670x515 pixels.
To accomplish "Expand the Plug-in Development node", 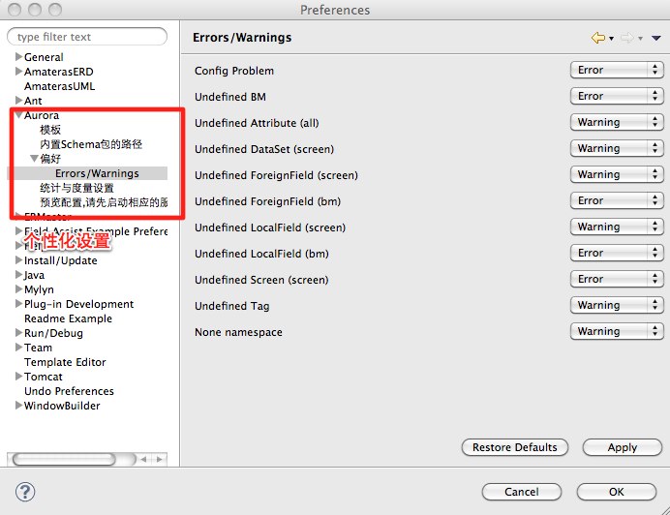I will click(x=18, y=304).
